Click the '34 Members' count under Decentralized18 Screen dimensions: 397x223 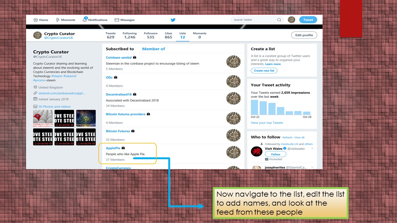click(115, 106)
